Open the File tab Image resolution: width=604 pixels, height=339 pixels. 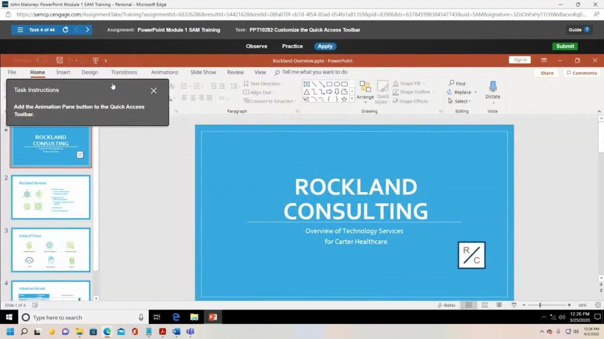pyautogui.click(x=12, y=72)
